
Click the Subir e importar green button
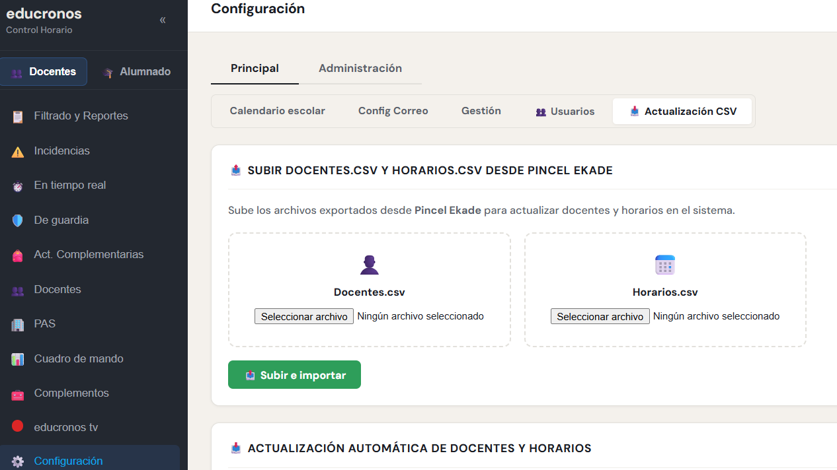point(294,375)
